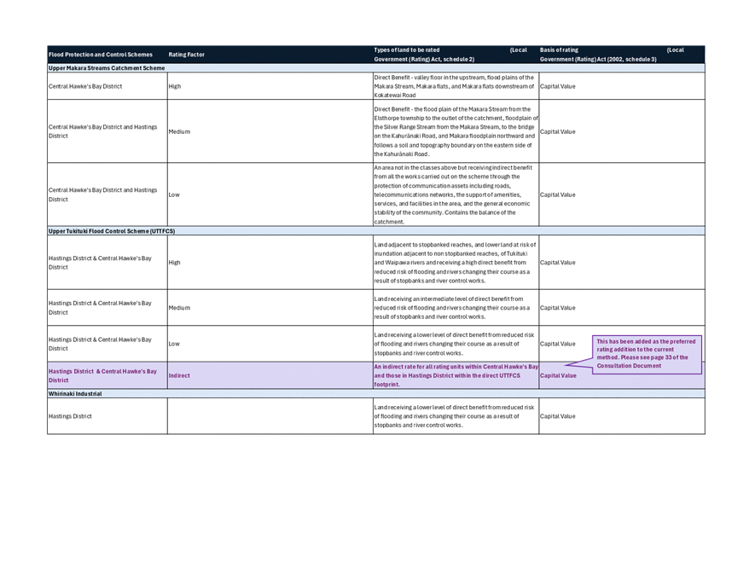Click the 'An indirect rate for all rating units' description
755x580 pixels.
click(456, 375)
